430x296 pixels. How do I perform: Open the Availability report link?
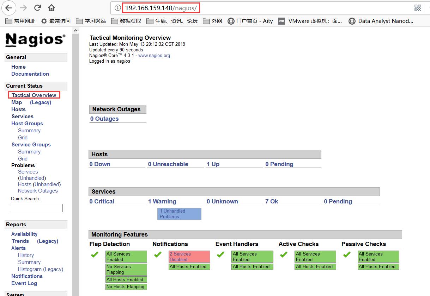24,234
